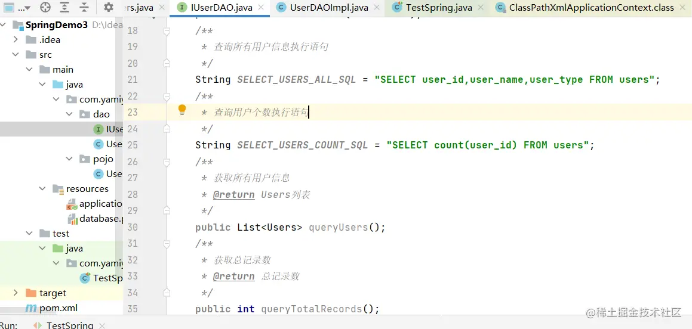Collapse the resources folder

pyautogui.click(x=42, y=188)
